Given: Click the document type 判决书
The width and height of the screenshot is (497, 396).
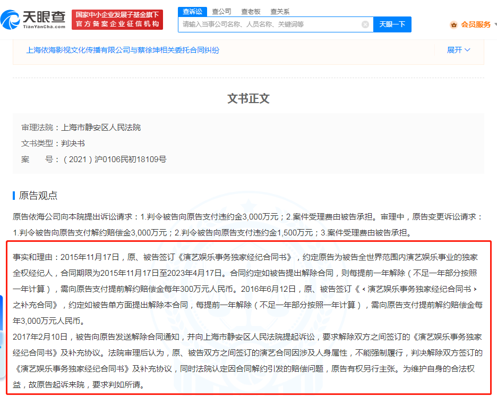Looking at the screenshot, I should tap(73, 144).
